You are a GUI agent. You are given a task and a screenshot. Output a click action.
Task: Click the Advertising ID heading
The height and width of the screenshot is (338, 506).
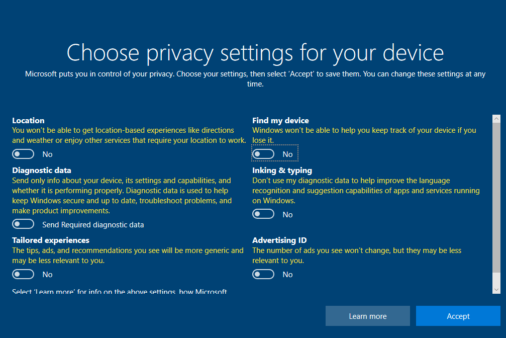point(279,240)
